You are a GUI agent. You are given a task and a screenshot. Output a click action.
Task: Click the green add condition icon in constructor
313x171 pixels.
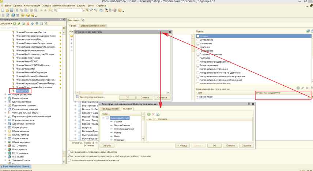point(149,114)
